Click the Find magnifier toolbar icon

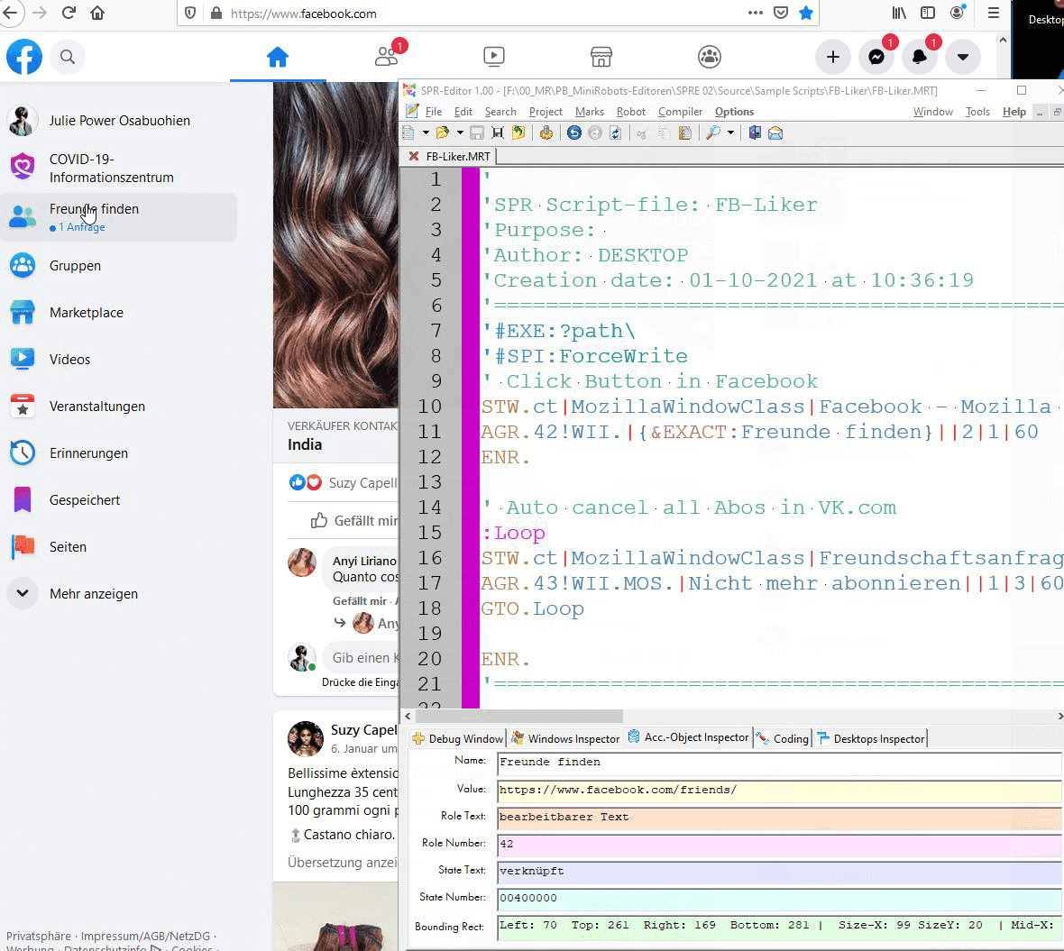pyautogui.click(x=713, y=133)
